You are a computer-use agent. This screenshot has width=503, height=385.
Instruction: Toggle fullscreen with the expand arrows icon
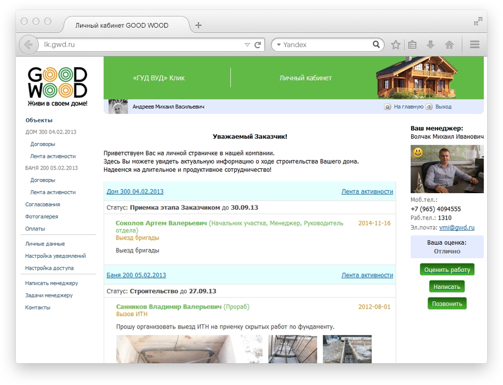pos(478,21)
